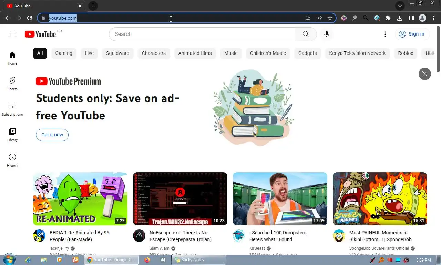Open Sticky Notes taskbar item
The height and width of the screenshot is (265, 441).
(199, 260)
